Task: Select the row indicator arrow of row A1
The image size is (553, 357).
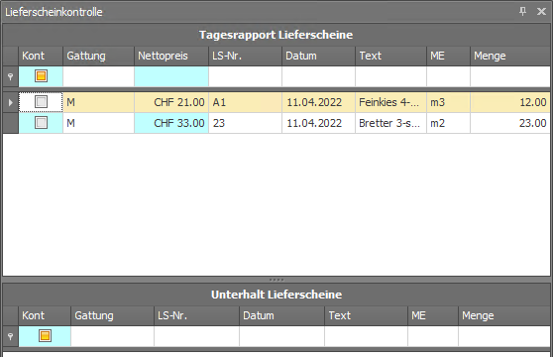Action: (x=11, y=102)
